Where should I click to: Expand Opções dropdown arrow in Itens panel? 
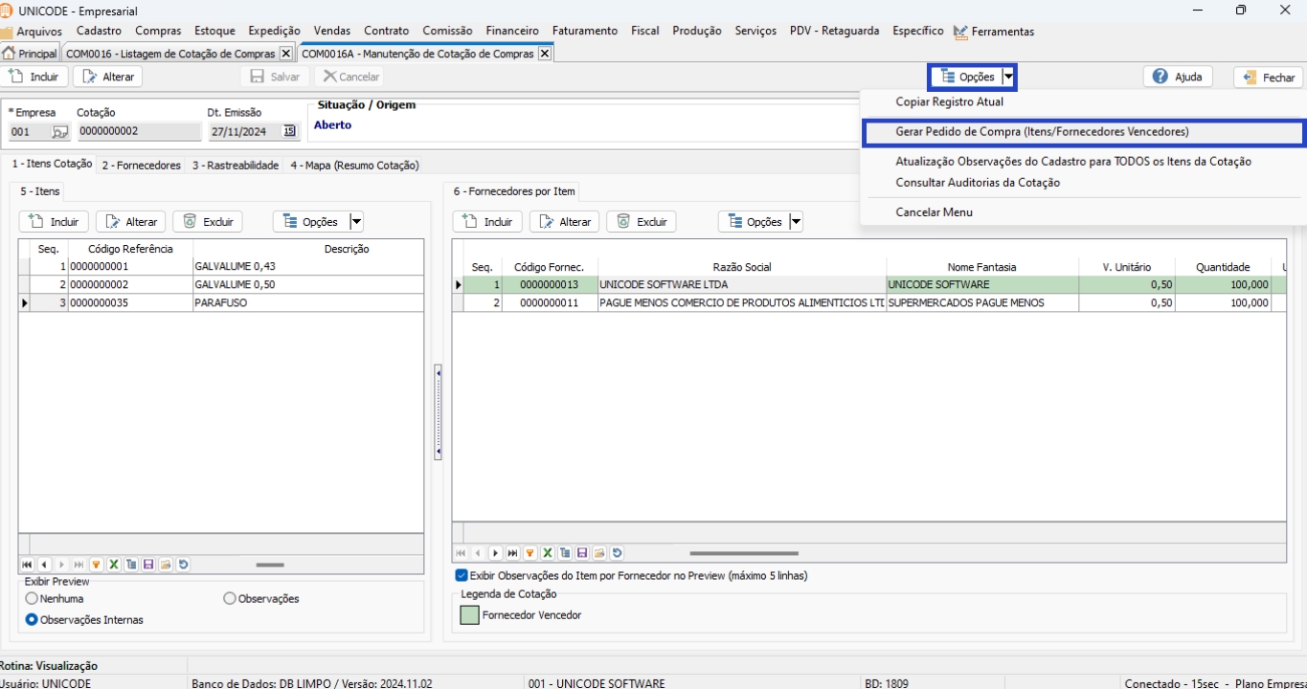coord(356,222)
